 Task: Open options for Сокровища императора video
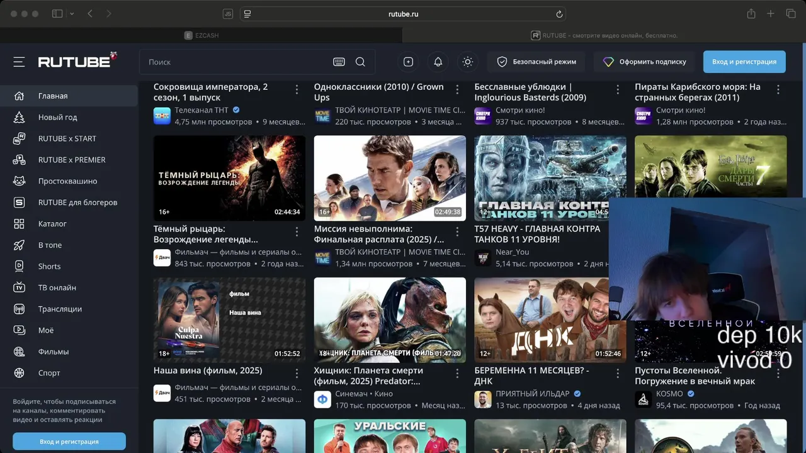pyautogui.click(x=297, y=90)
